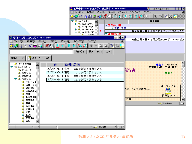Click the rightmost calendar-style icon in front toolbar
The image size is (192, 144).
coord(122,46)
